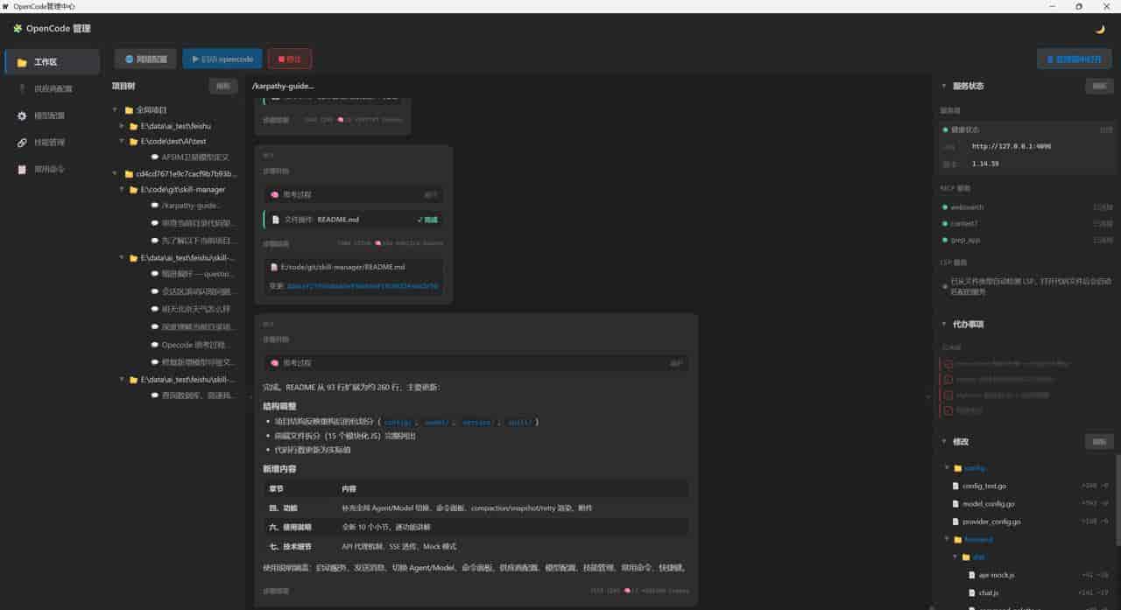Click the 模型配置 gear icon
Image resolution: width=1121 pixels, height=610 pixels.
[22, 116]
